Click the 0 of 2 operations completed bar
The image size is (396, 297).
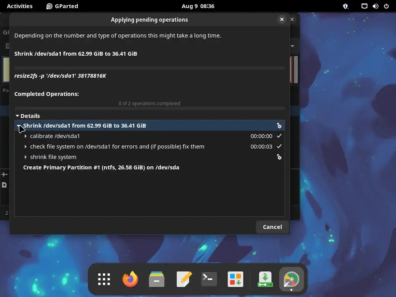click(x=150, y=108)
